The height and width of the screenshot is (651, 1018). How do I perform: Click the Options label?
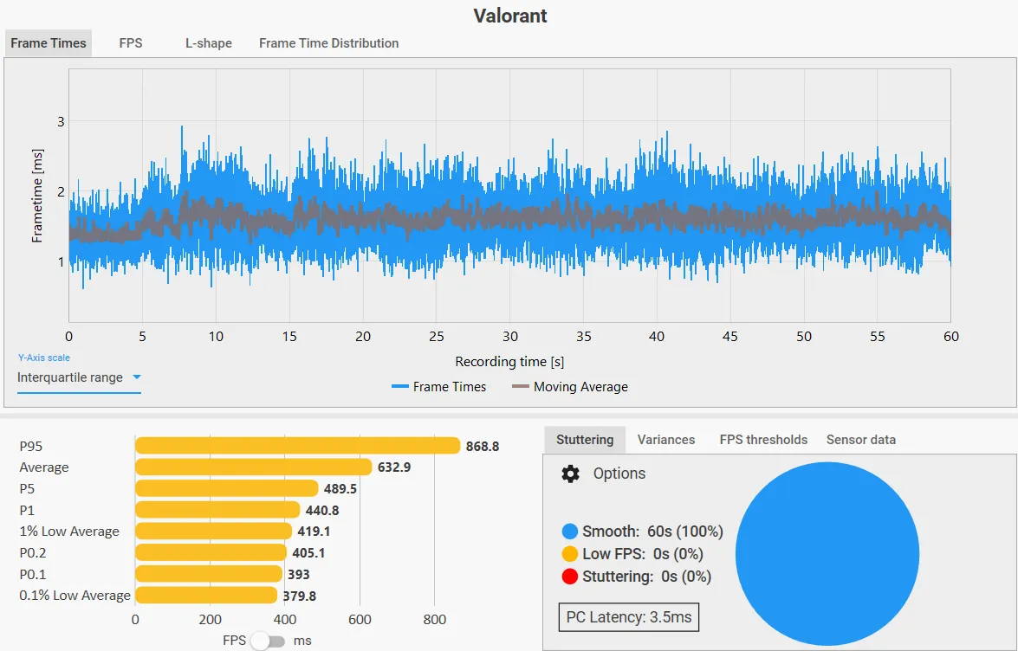pos(619,474)
